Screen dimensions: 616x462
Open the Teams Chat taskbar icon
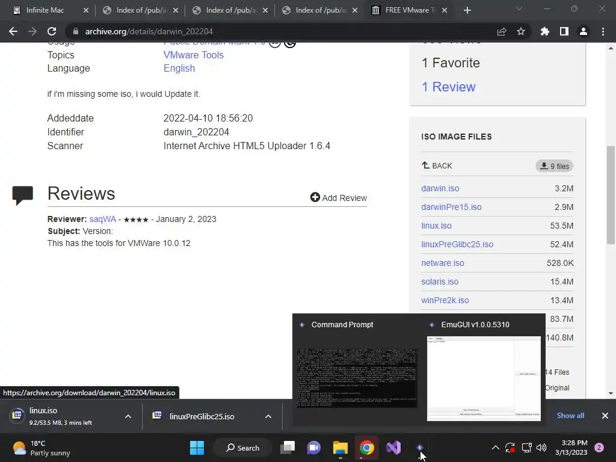pyautogui.click(x=313, y=448)
